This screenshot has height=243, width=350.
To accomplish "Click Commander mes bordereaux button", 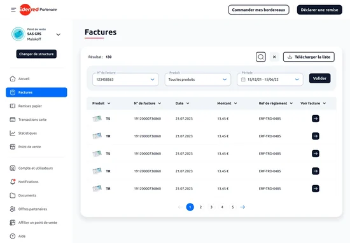I will coord(258,10).
